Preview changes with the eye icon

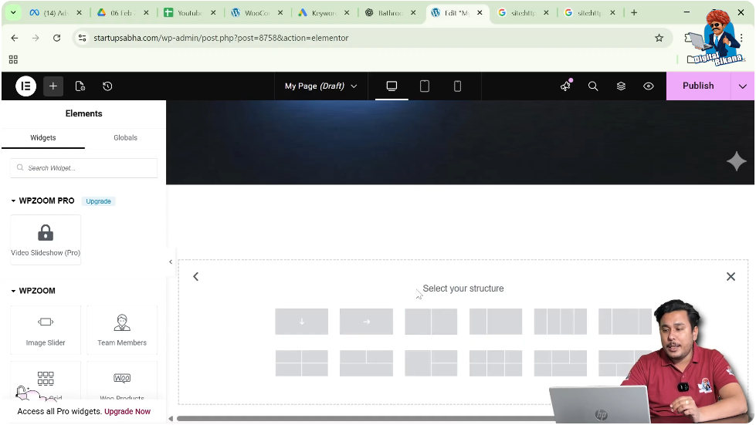point(649,86)
